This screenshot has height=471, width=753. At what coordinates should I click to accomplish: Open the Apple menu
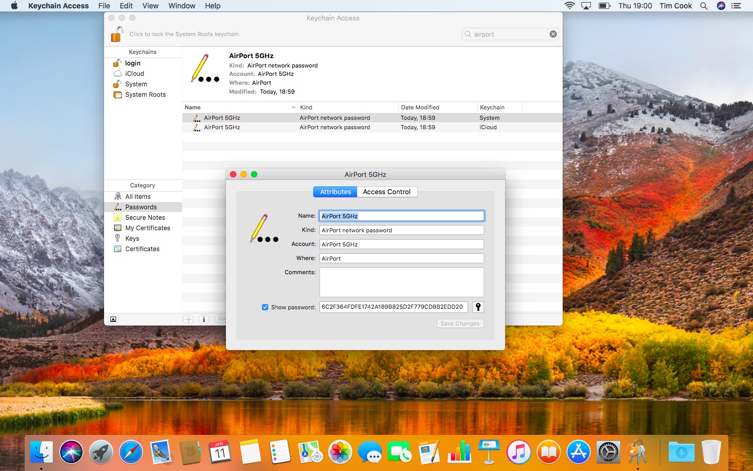14,6
